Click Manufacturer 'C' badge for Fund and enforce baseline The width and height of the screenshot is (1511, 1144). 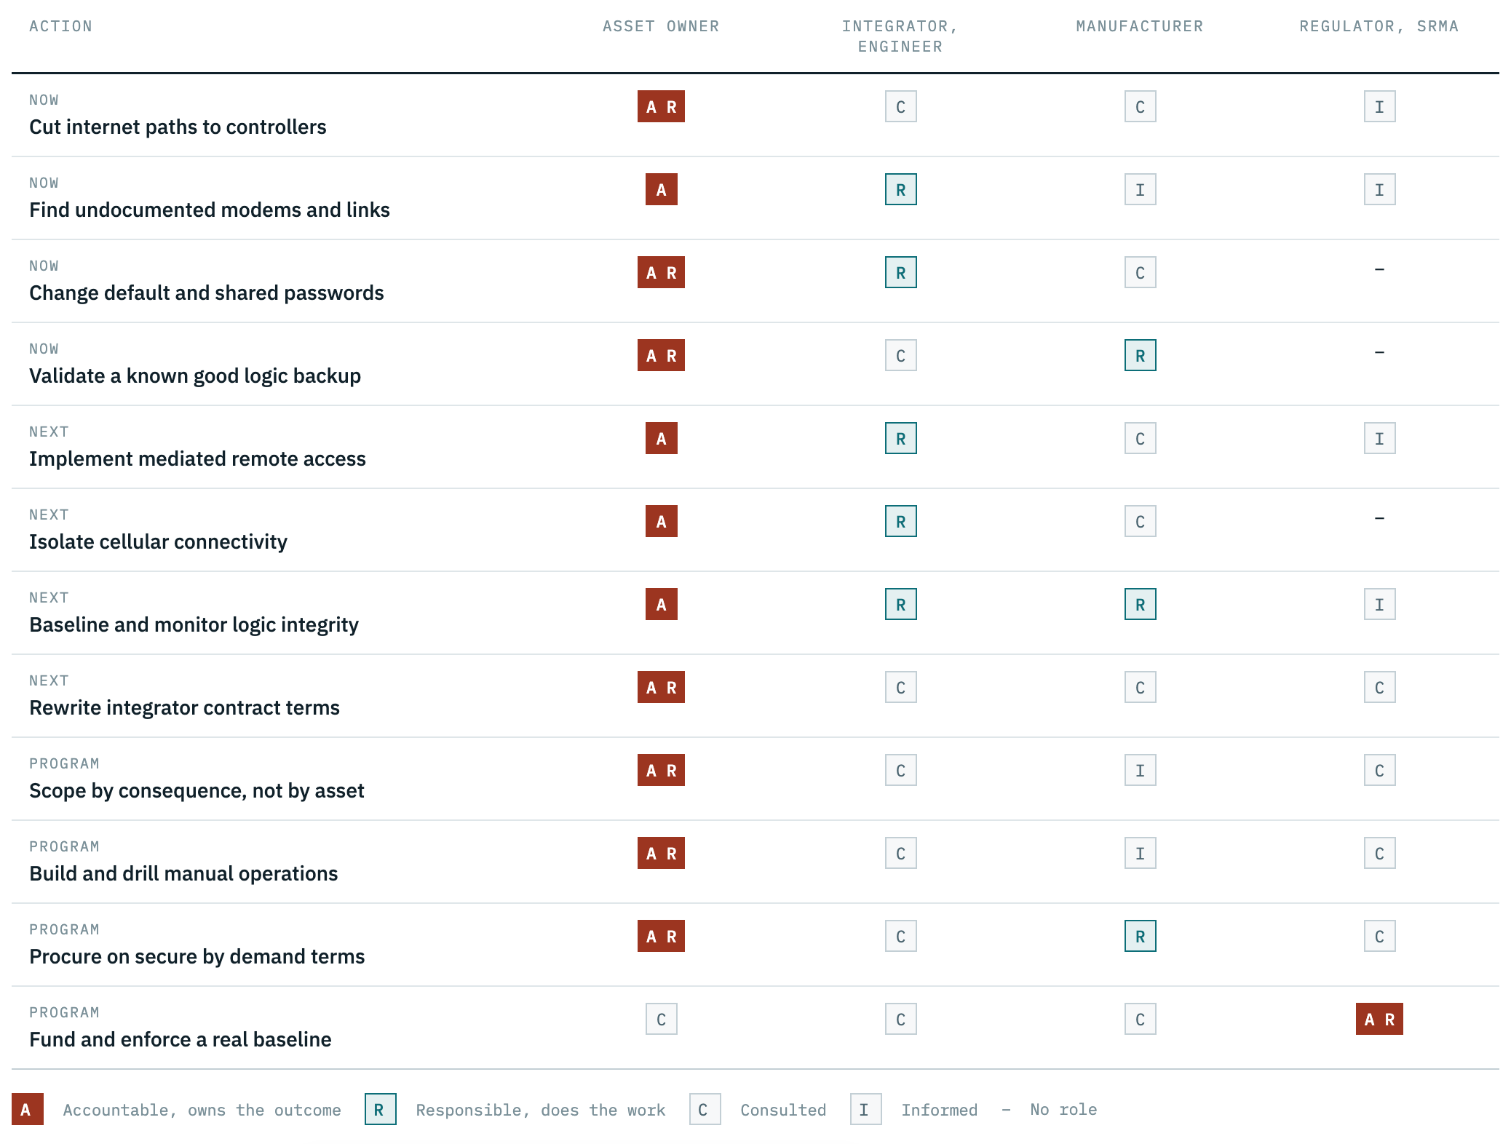click(x=1140, y=1019)
